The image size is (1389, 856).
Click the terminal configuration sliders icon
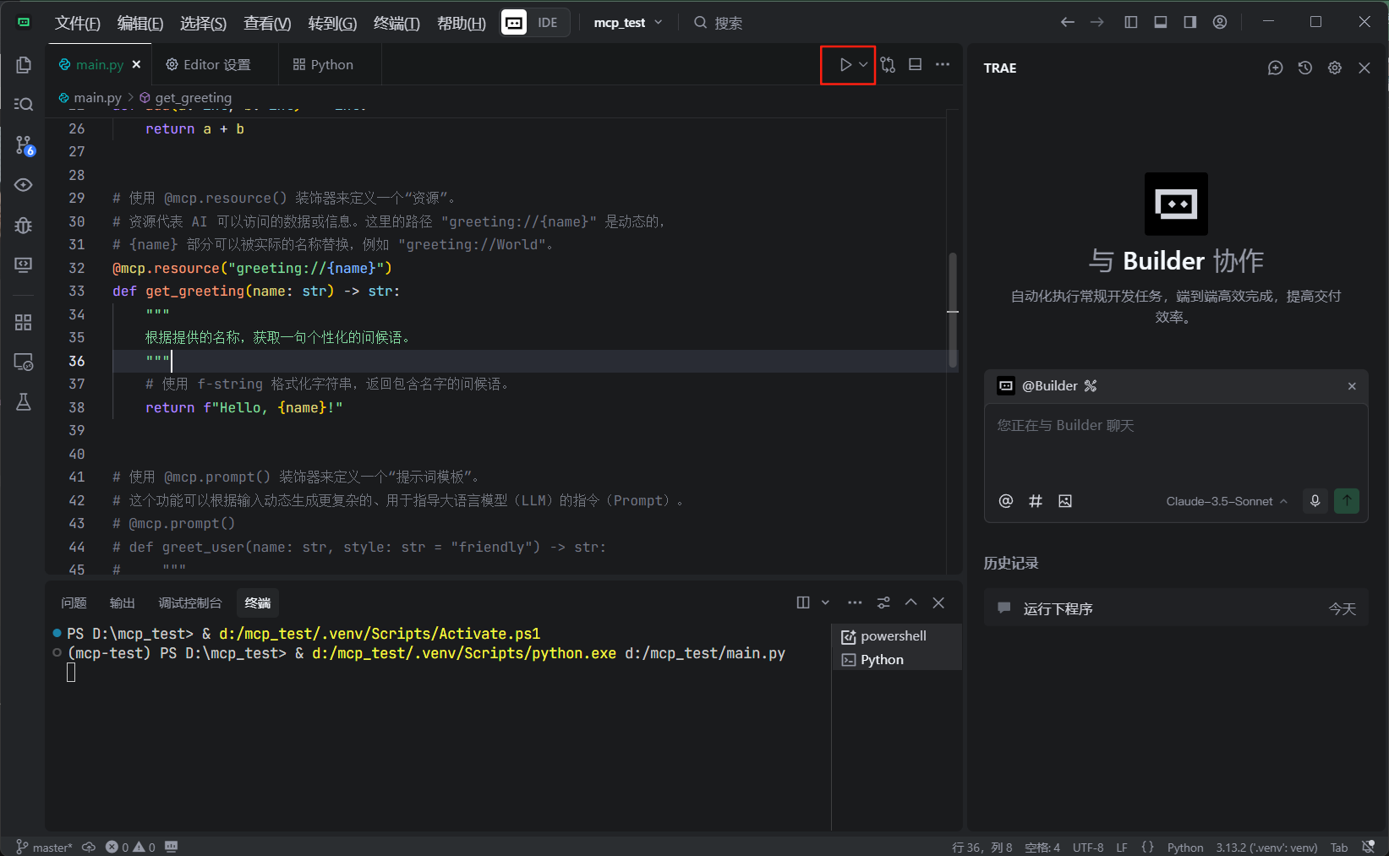click(883, 602)
